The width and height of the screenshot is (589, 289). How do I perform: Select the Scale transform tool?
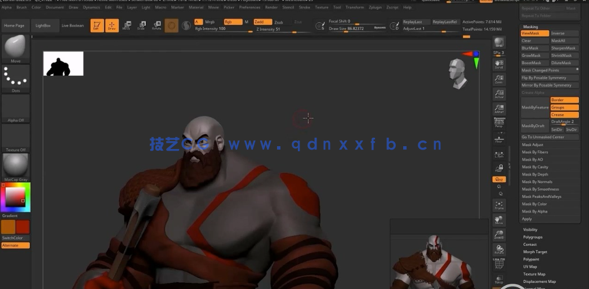(141, 25)
